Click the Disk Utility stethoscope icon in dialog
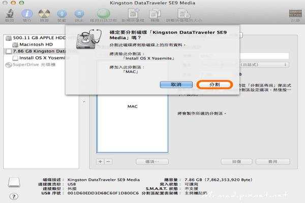This screenshot has width=305, height=203. tap(88, 40)
